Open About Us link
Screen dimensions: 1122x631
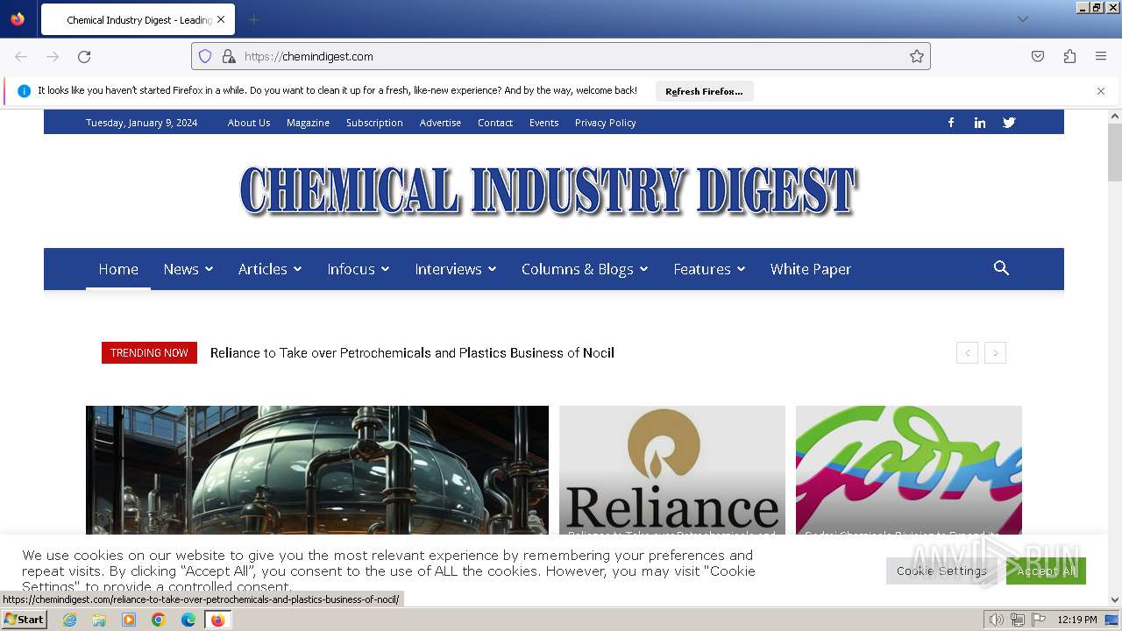click(249, 123)
